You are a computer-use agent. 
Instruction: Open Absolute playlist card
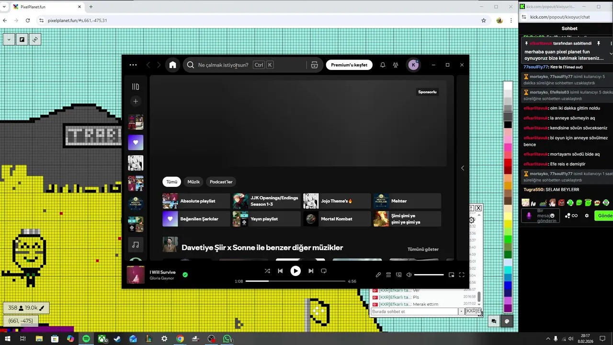[196, 201]
